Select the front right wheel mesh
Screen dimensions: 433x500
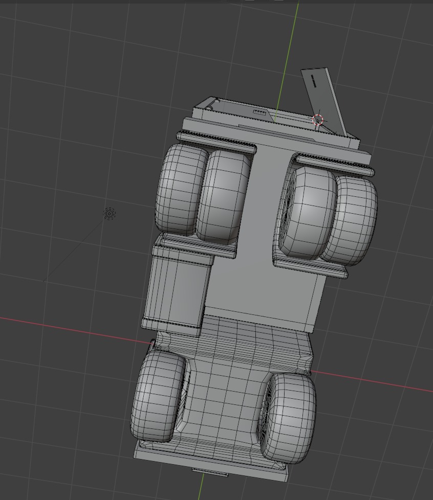290,419
